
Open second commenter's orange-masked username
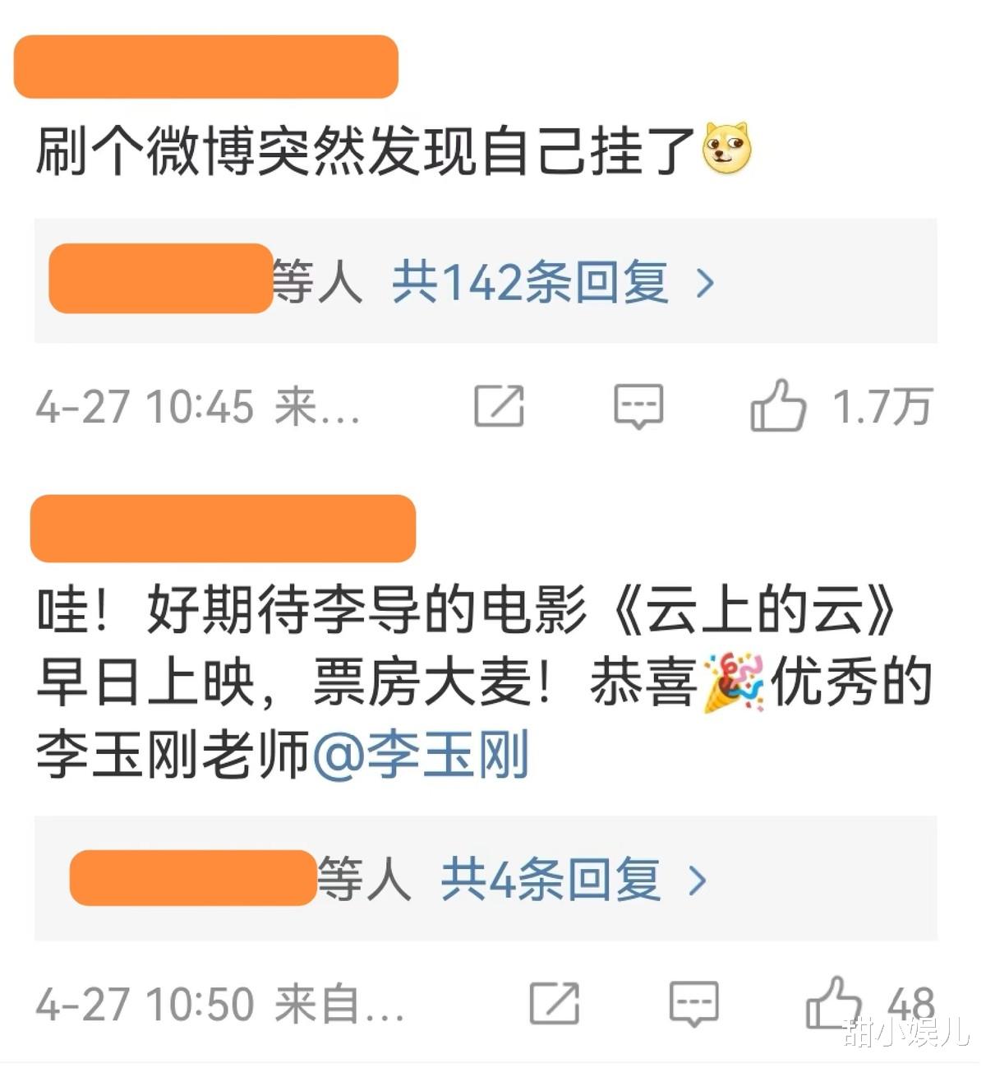coord(223,529)
